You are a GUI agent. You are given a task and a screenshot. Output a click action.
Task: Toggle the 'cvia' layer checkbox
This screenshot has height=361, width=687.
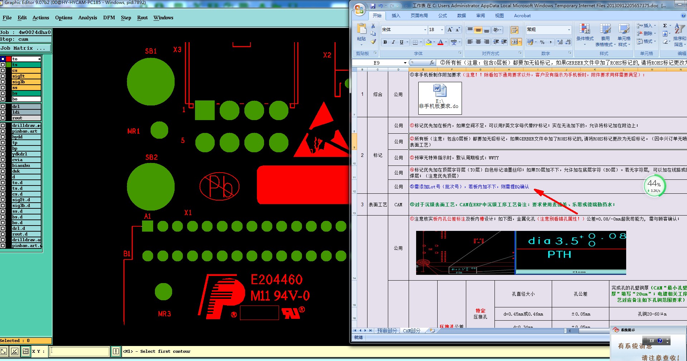(3, 160)
